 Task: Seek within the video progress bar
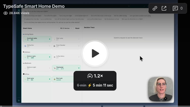click(95, 106)
